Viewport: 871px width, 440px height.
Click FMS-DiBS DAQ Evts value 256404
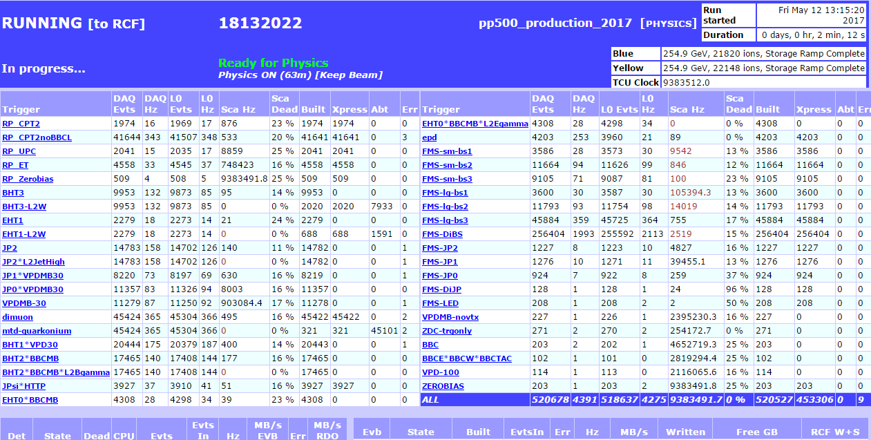(548, 234)
